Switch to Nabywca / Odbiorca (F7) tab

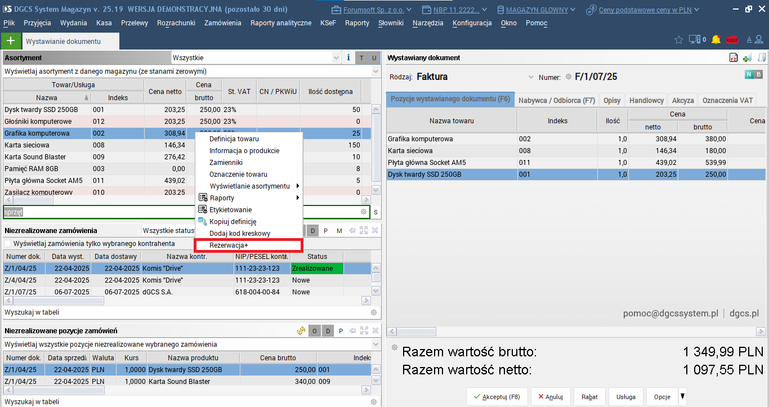coord(556,100)
